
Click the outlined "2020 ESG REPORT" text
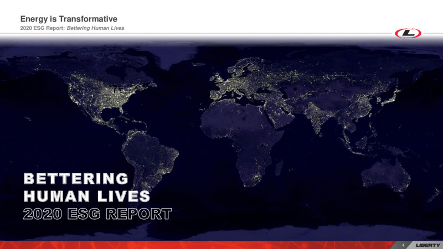[97, 214]
